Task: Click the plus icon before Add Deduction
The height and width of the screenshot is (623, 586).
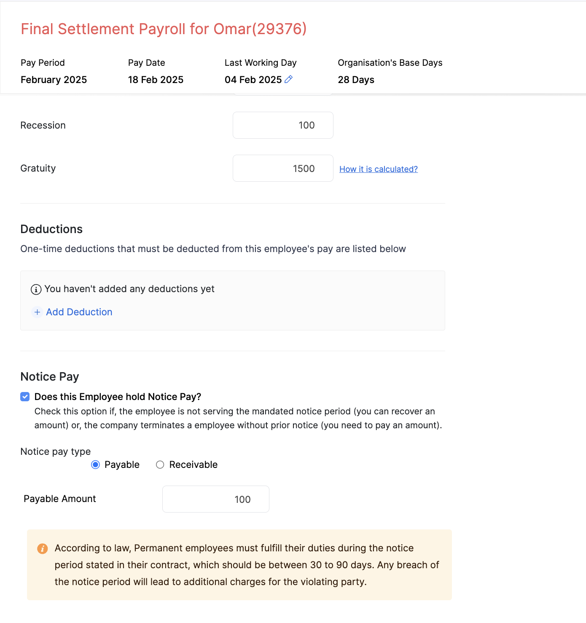Action: tap(37, 312)
